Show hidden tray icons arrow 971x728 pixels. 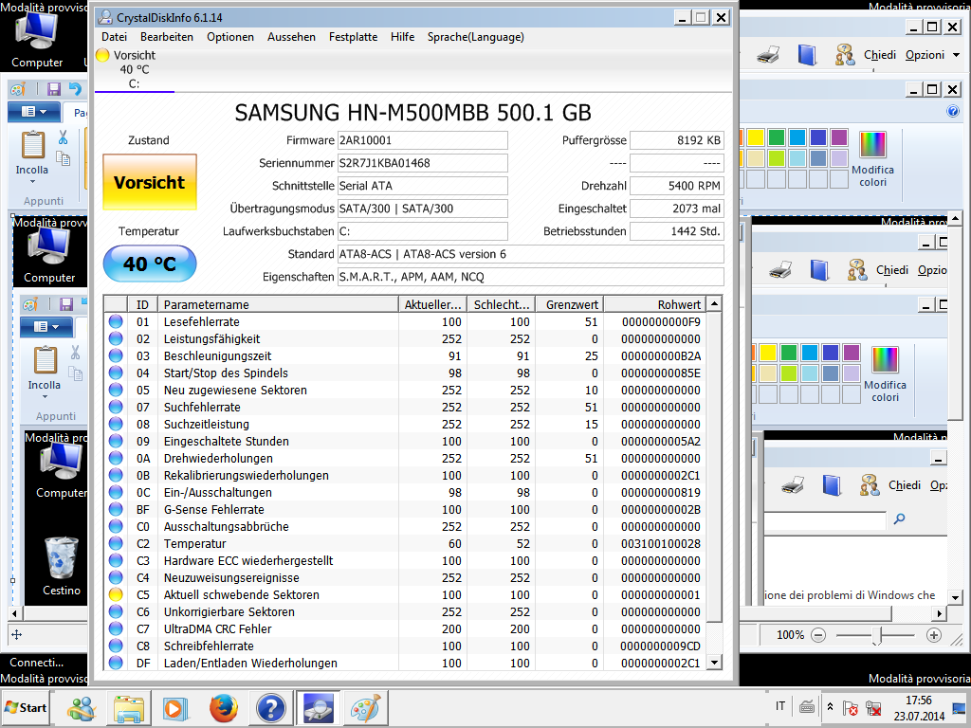[x=831, y=707]
